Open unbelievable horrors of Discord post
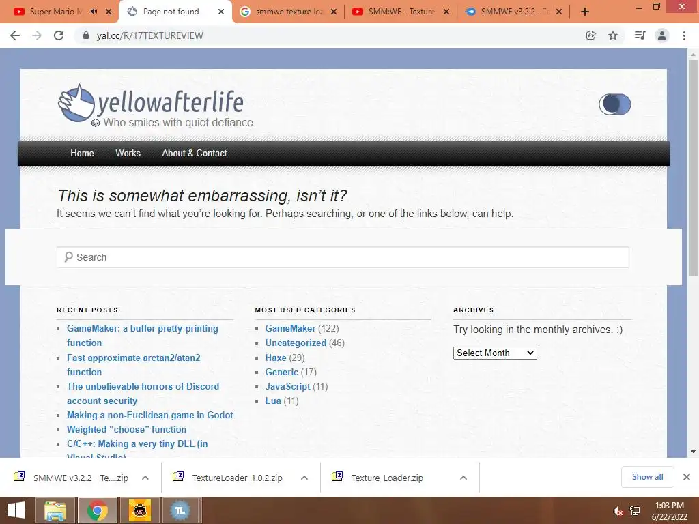The image size is (699, 524). (143, 394)
